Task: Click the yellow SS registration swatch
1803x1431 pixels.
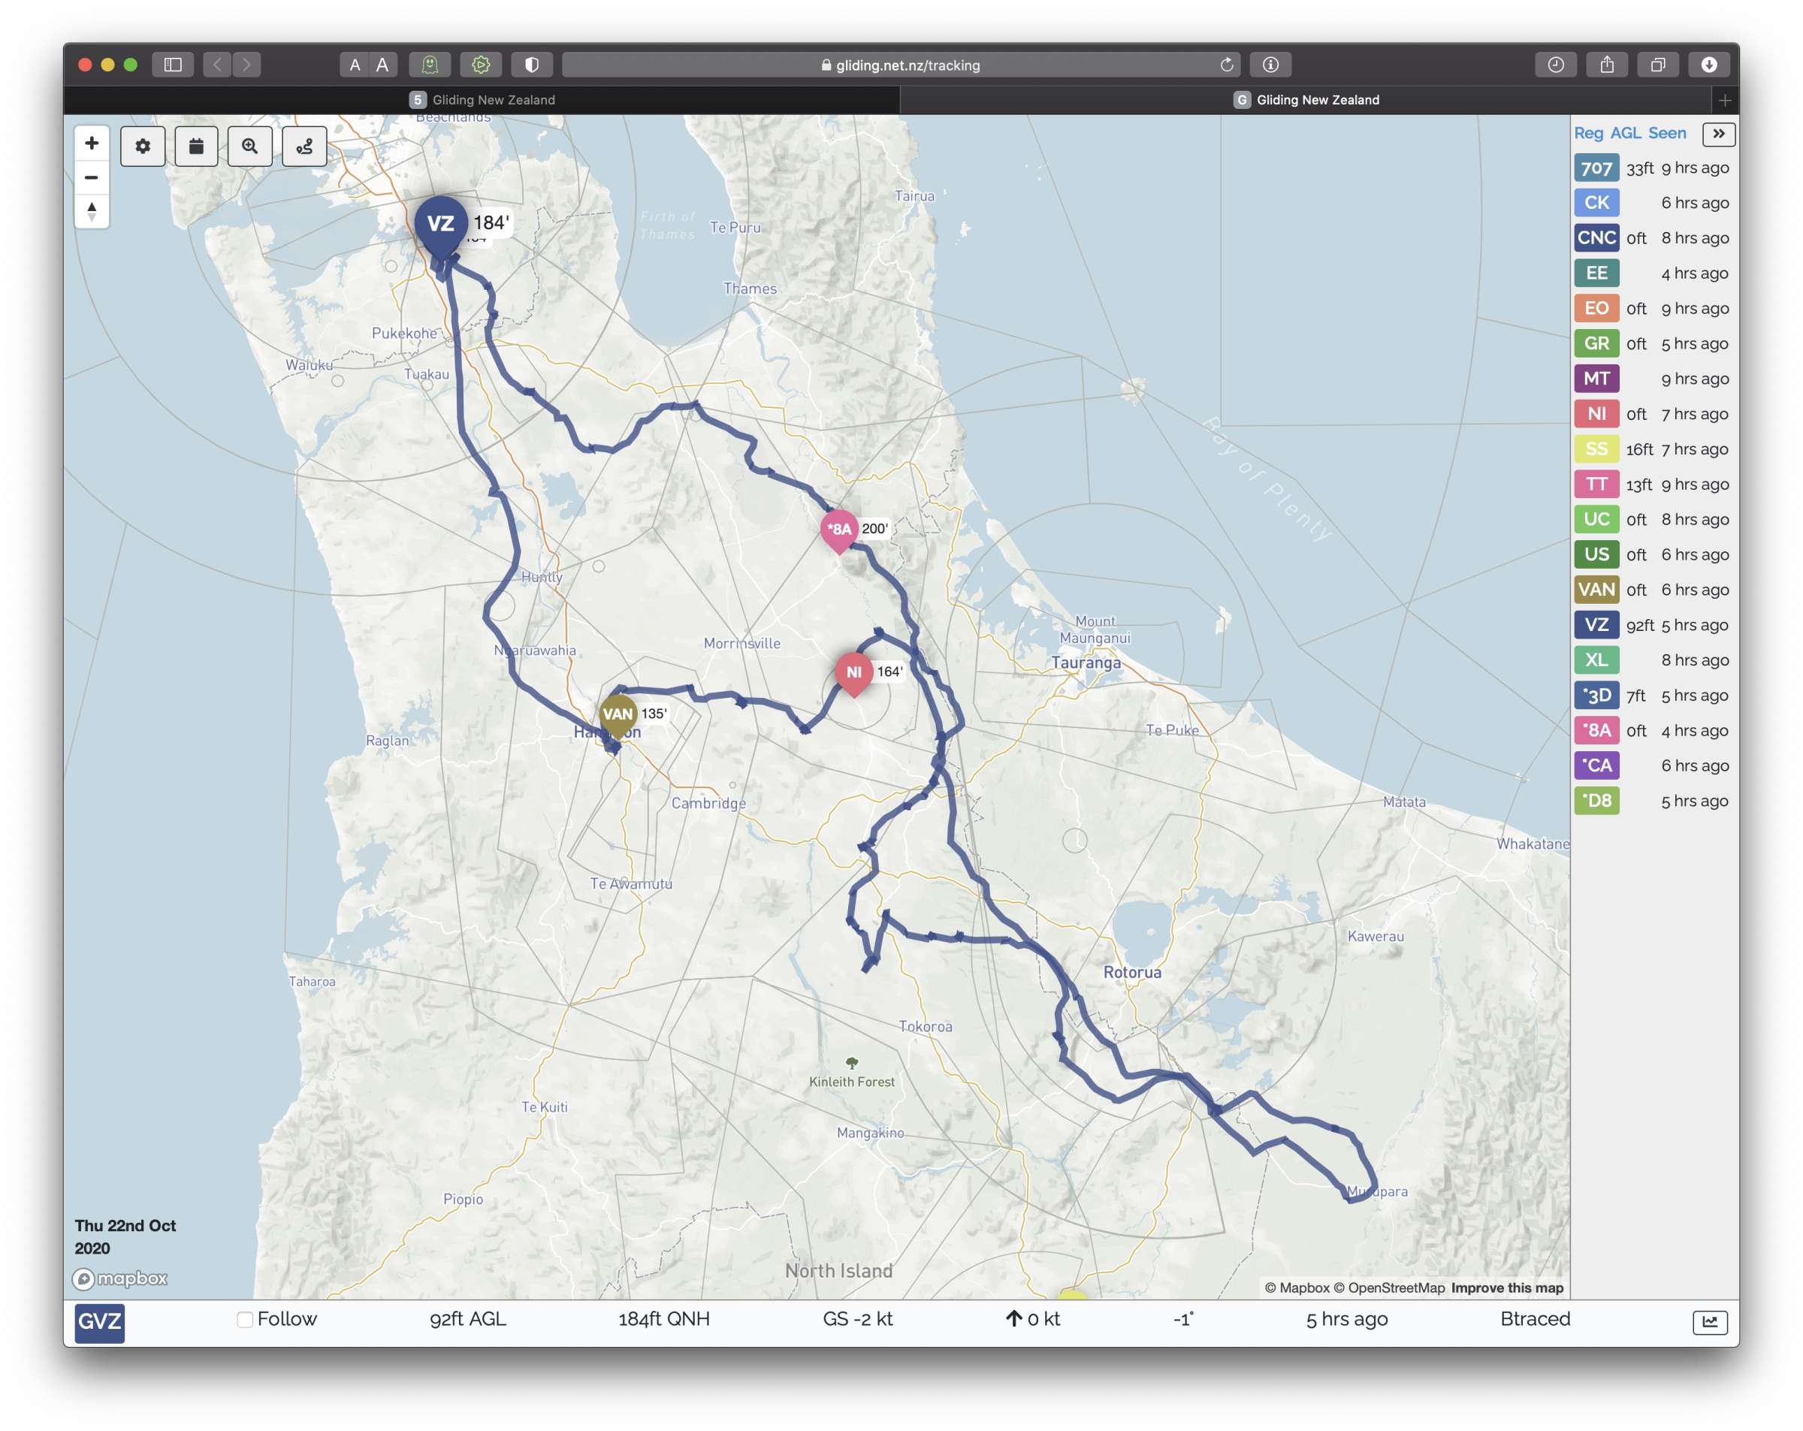Action: (x=1596, y=449)
